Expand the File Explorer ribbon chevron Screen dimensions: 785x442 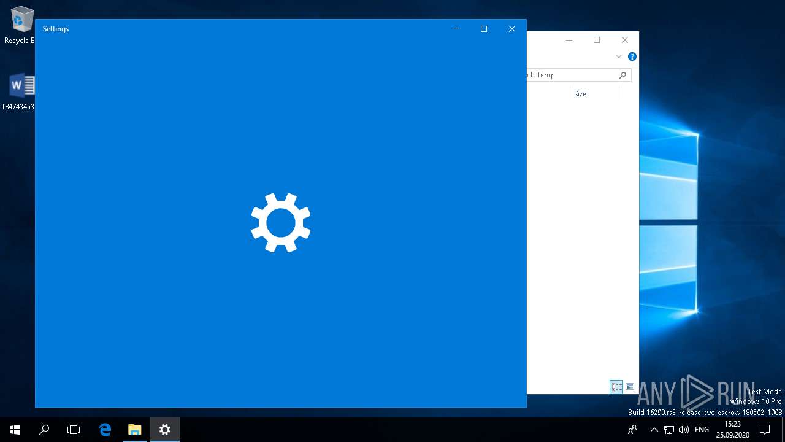coord(619,56)
